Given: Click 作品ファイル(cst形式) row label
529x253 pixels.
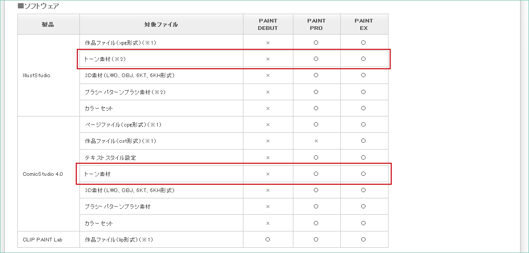Looking at the screenshot, I should coord(120,141).
